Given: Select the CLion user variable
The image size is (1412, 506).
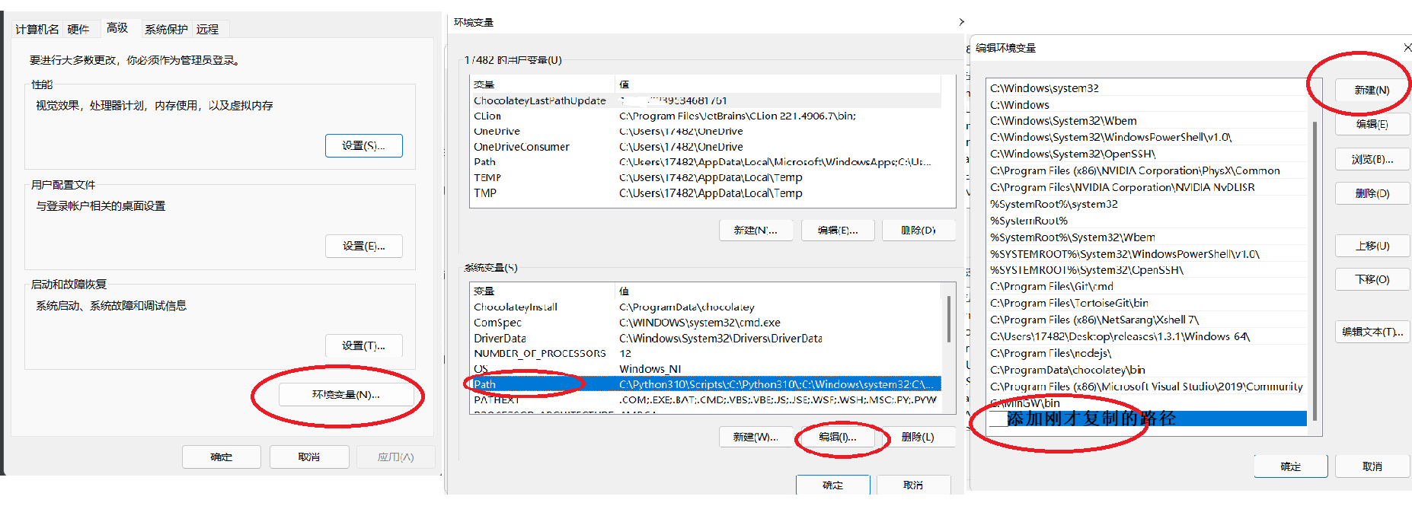Looking at the screenshot, I should point(707,116).
